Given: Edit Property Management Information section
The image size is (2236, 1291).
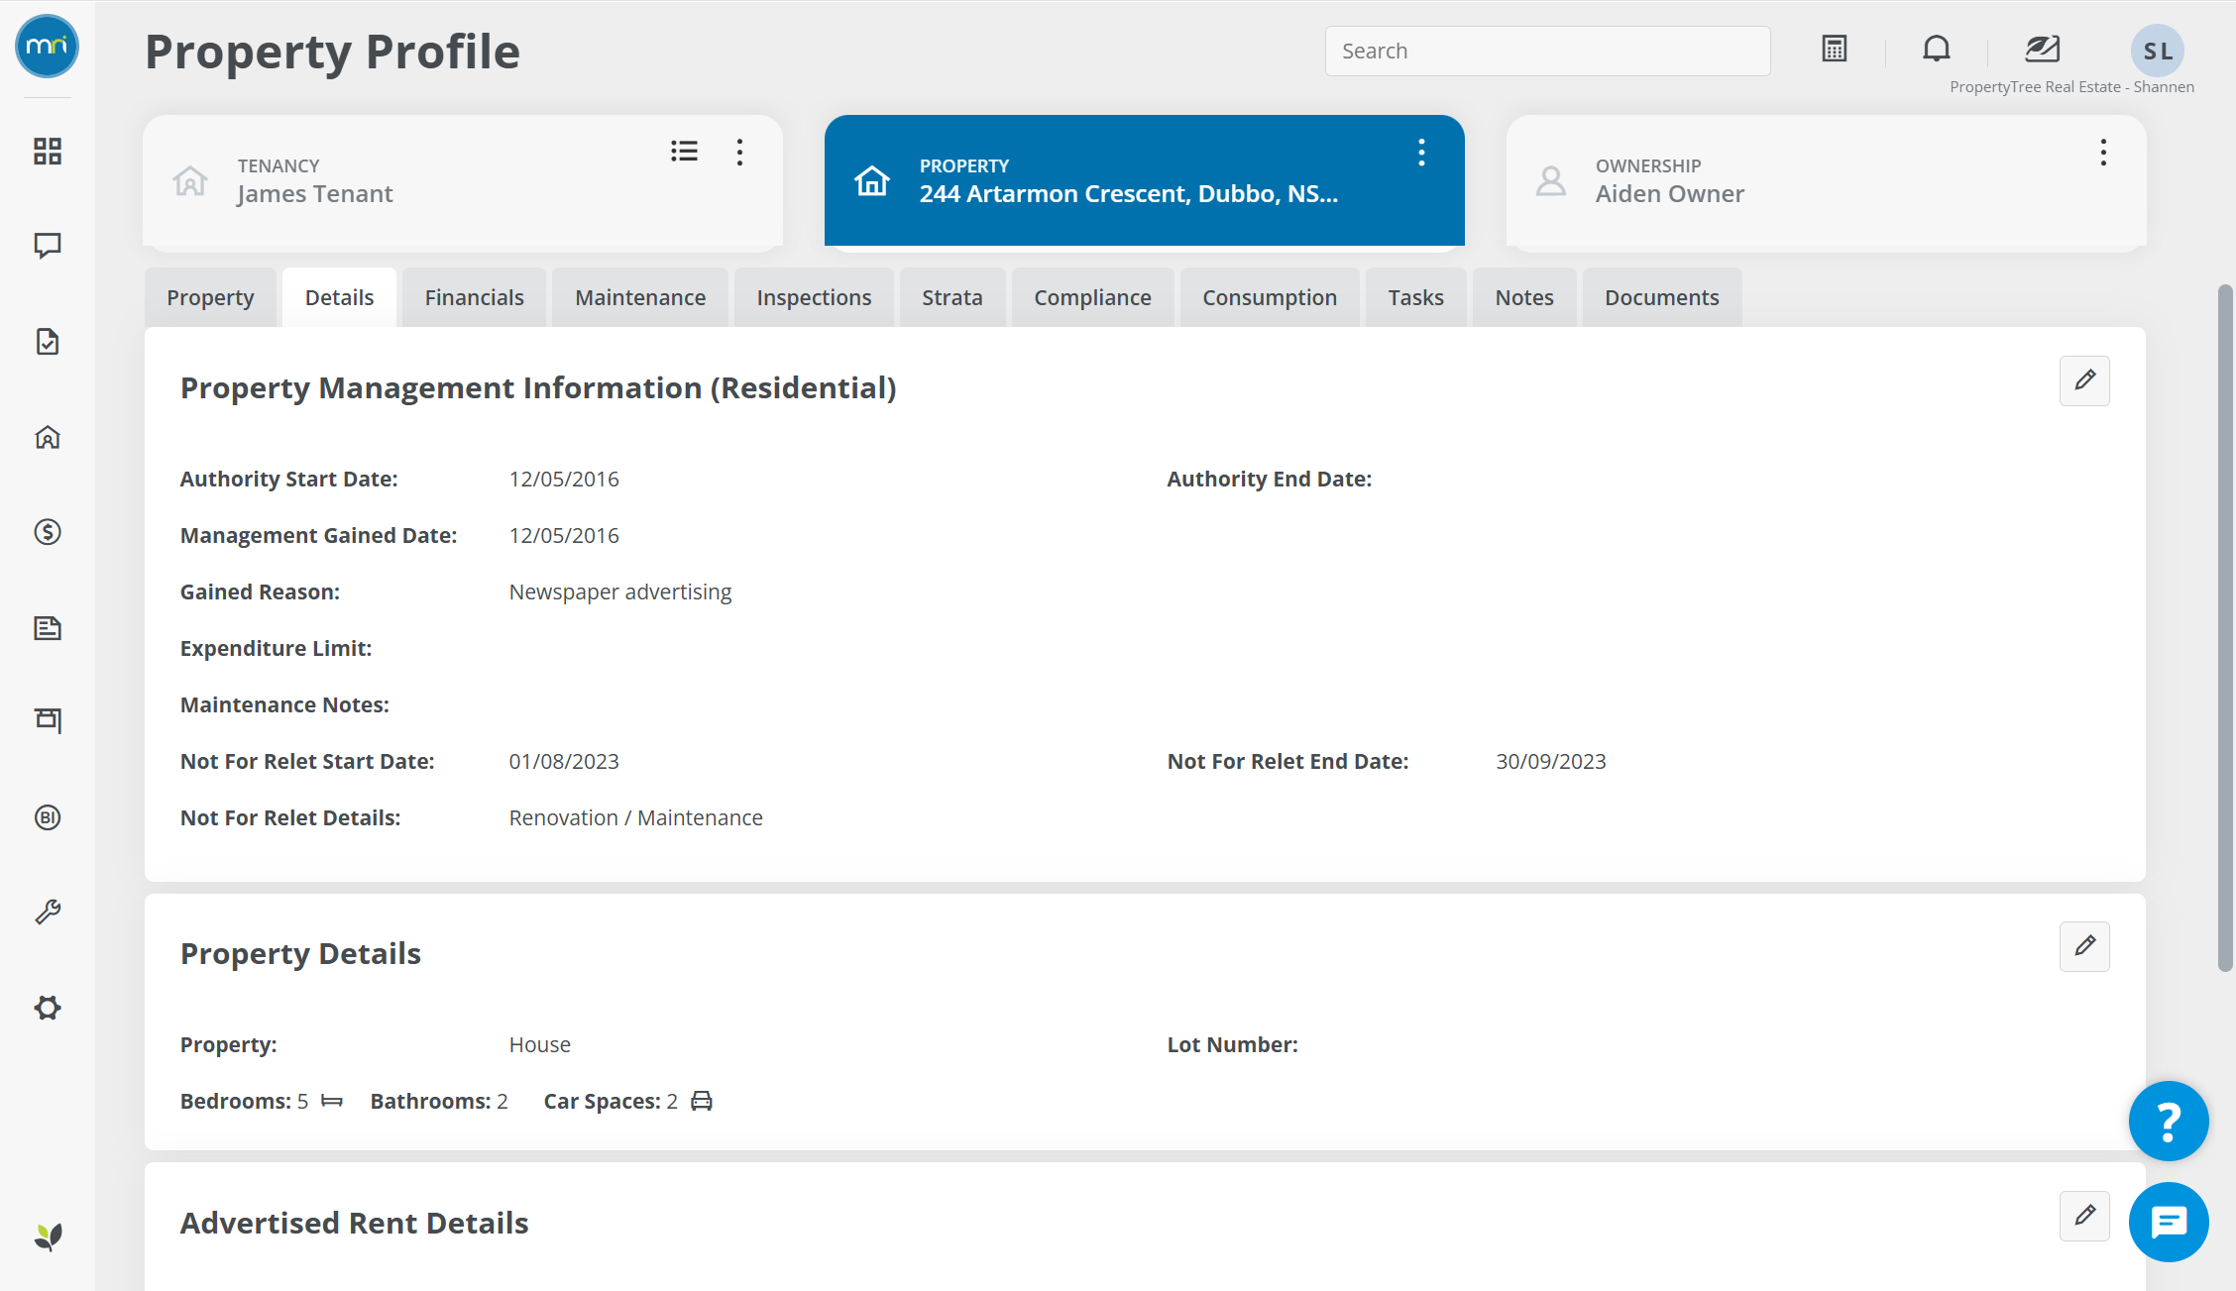Looking at the screenshot, I should [x=2084, y=380].
